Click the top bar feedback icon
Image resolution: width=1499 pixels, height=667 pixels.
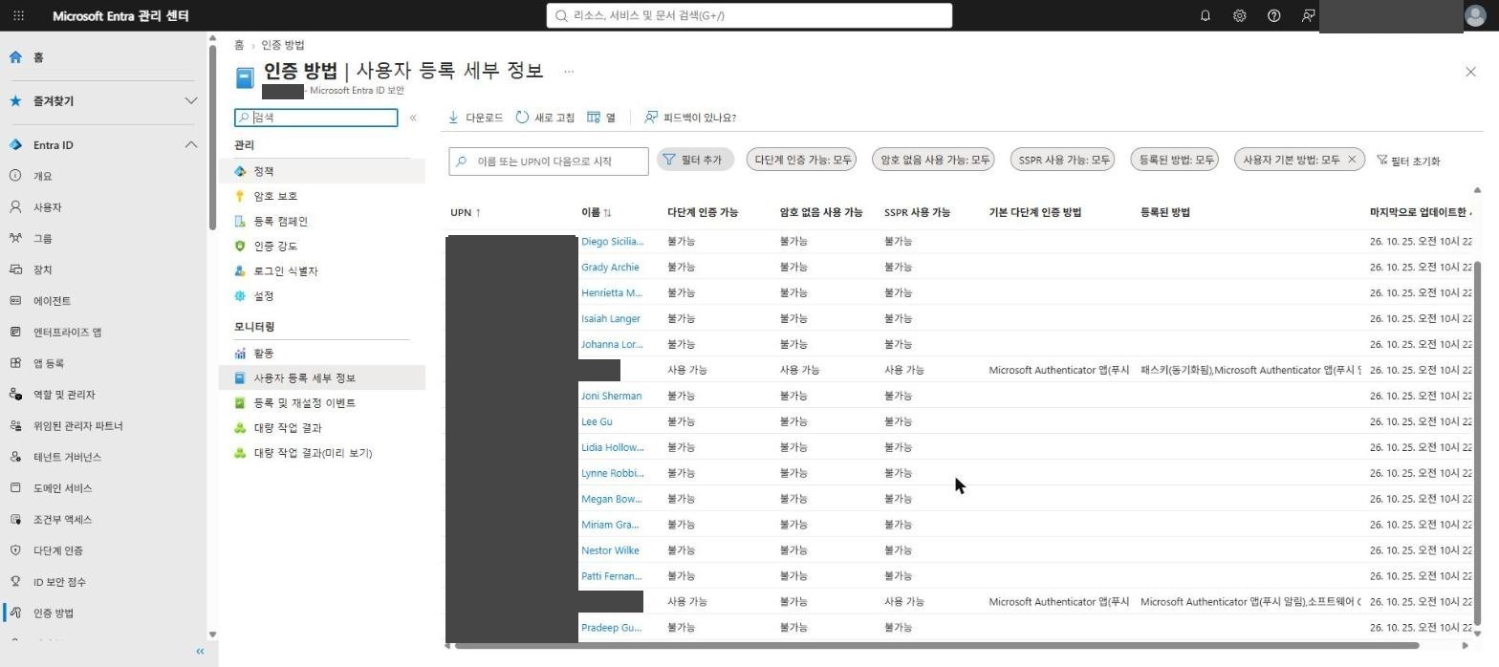click(x=1308, y=16)
